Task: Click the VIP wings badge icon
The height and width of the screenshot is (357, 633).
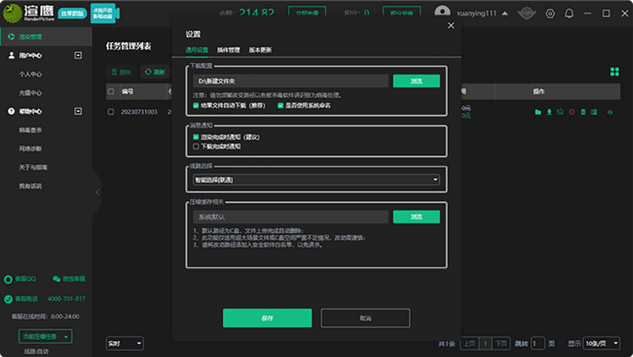Action: pyautogui.click(x=526, y=14)
